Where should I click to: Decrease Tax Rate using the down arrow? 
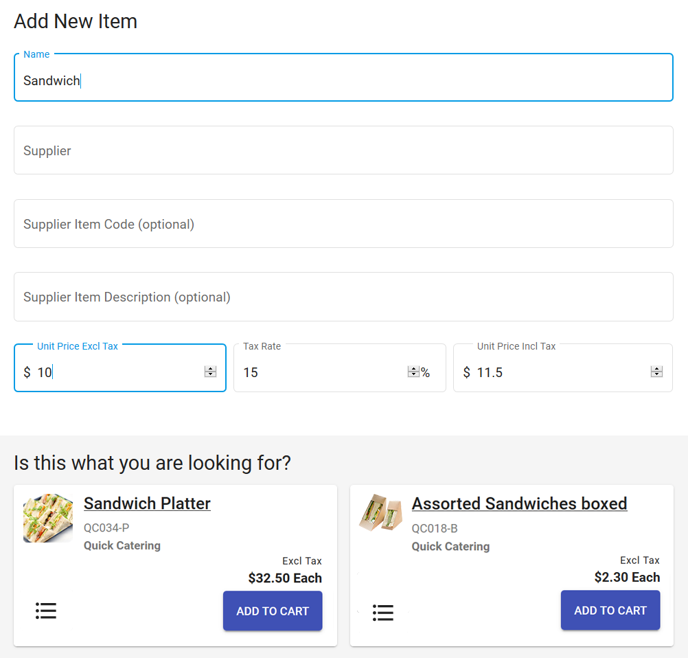[413, 375]
